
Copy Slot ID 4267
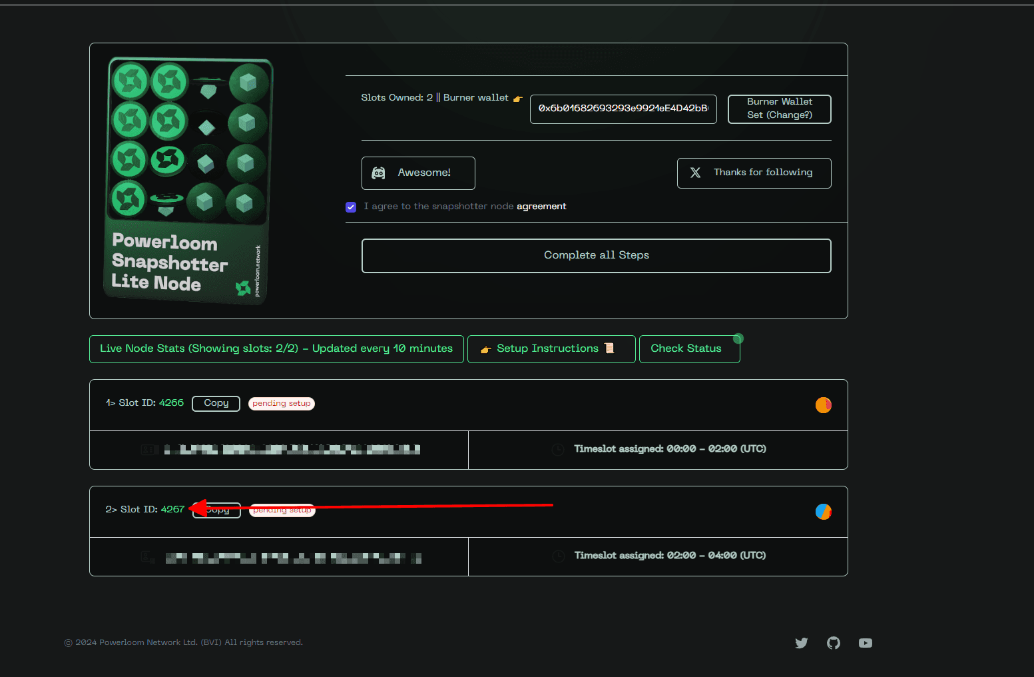click(x=216, y=510)
